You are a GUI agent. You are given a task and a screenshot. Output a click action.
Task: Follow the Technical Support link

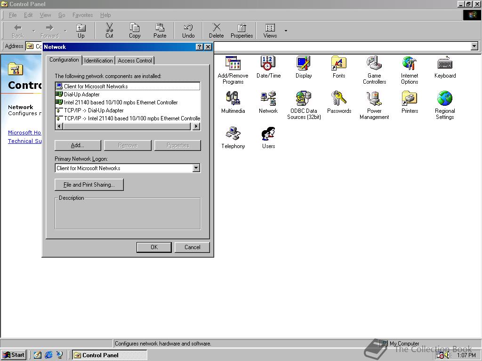pyautogui.click(x=24, y=141)
